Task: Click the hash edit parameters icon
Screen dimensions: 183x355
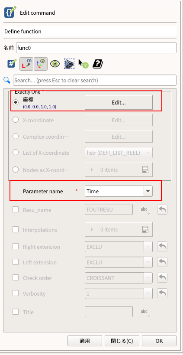Action: click(12, 64)
